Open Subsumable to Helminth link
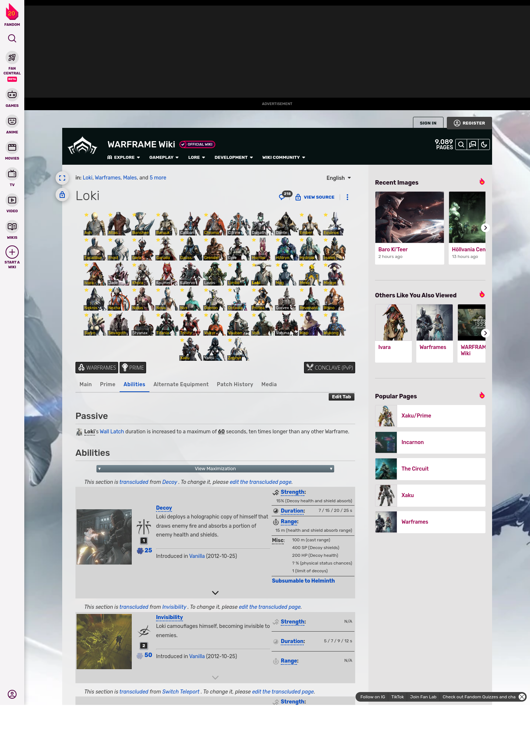This screenshot has height=737, width=530. coord(303,581)
